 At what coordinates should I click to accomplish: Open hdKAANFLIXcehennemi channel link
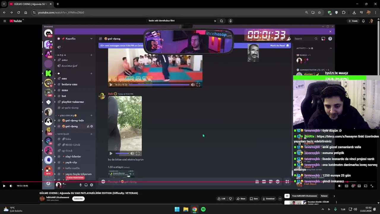coord(58,197)
